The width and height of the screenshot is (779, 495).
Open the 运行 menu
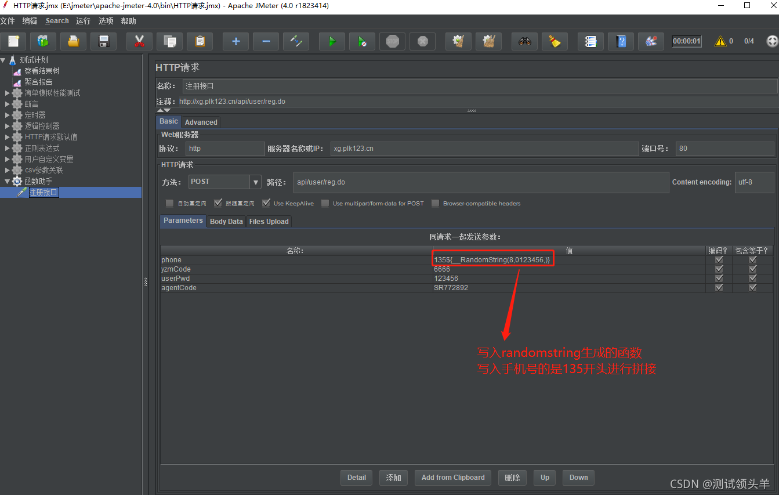[83, 21]
